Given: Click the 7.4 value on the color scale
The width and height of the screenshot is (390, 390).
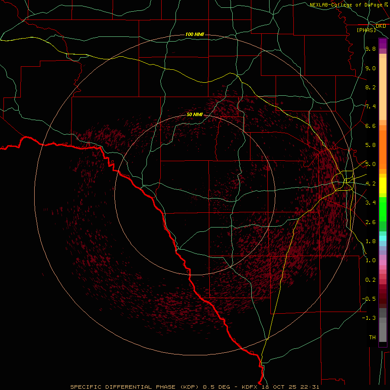Looking at the screenshot, I should [x=370, y=107].
